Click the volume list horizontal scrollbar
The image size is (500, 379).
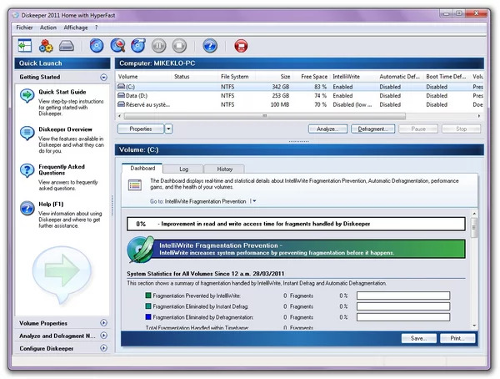coord(264,116)
